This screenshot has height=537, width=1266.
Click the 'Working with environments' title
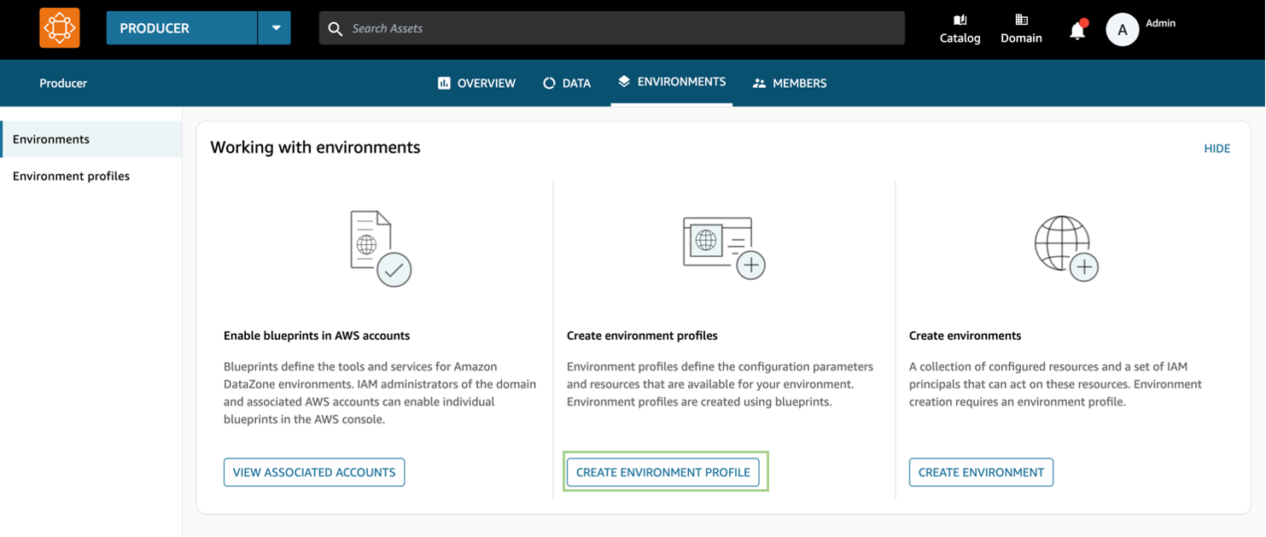pyautogui.click(x=315, y=147)
